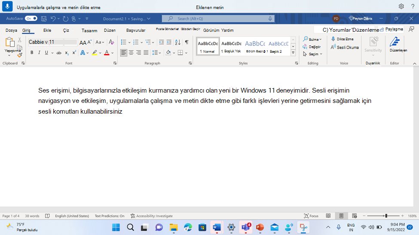This screenshot has height=235, width=419.
Task: Click the Paylaşma share button
Action: [x=391, y=29]
